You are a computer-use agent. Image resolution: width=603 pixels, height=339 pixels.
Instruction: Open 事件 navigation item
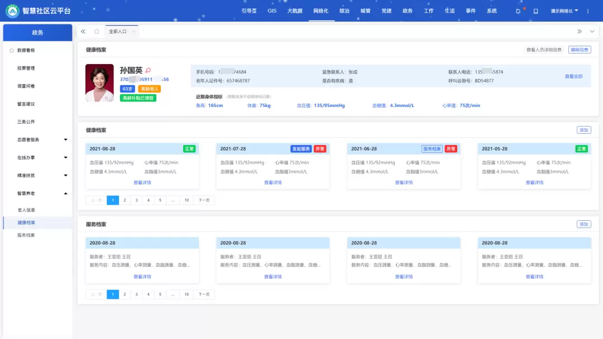point(471,11)
